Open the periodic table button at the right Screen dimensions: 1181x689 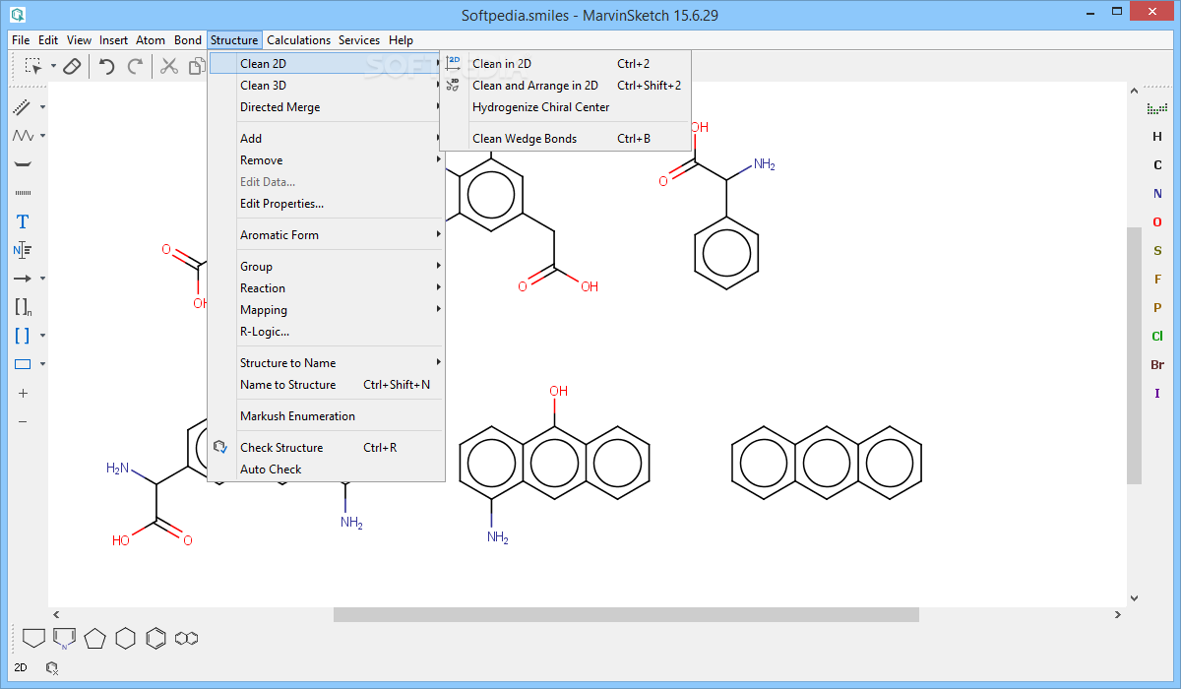(1157, 107)
